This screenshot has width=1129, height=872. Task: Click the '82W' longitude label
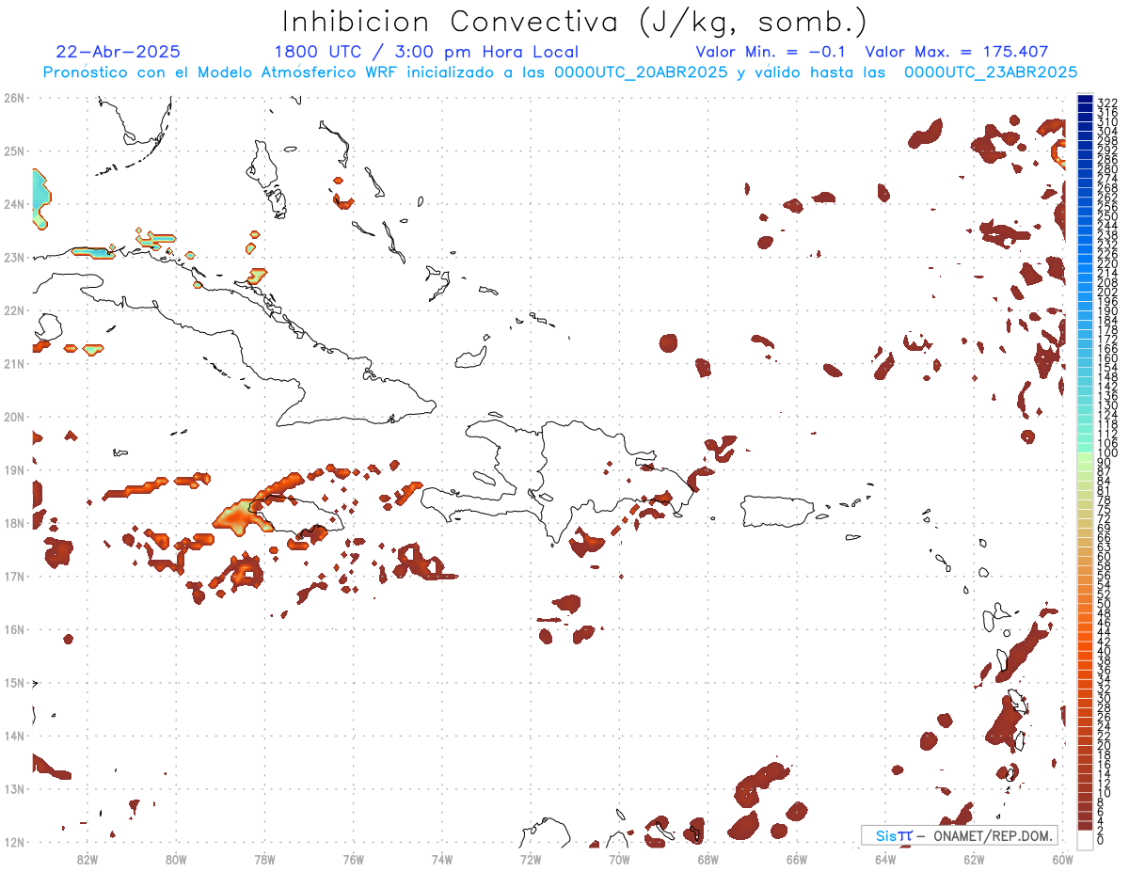point(87,859)
